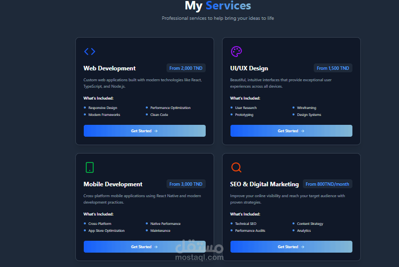
Task: Click the From 1,500 TND price badge
Action: tap(333, 68)
